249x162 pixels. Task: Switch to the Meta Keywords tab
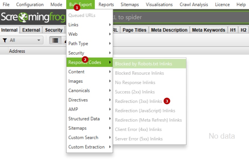[x=208, y=30]
